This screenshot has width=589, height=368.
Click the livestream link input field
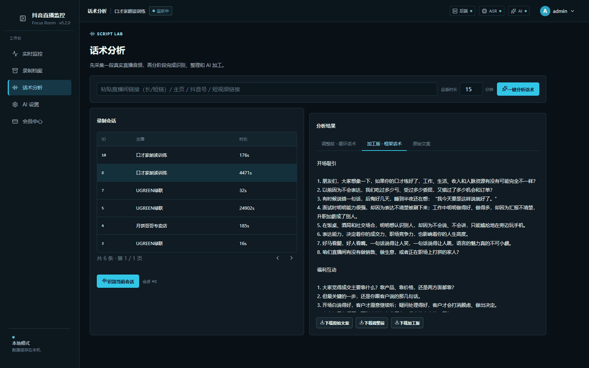coord(267,89)
